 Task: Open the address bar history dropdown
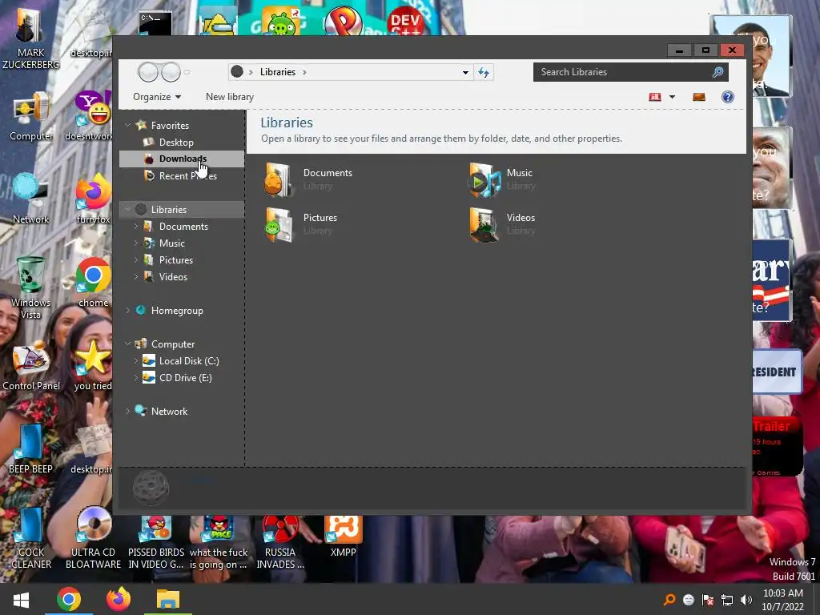(465, 72)
